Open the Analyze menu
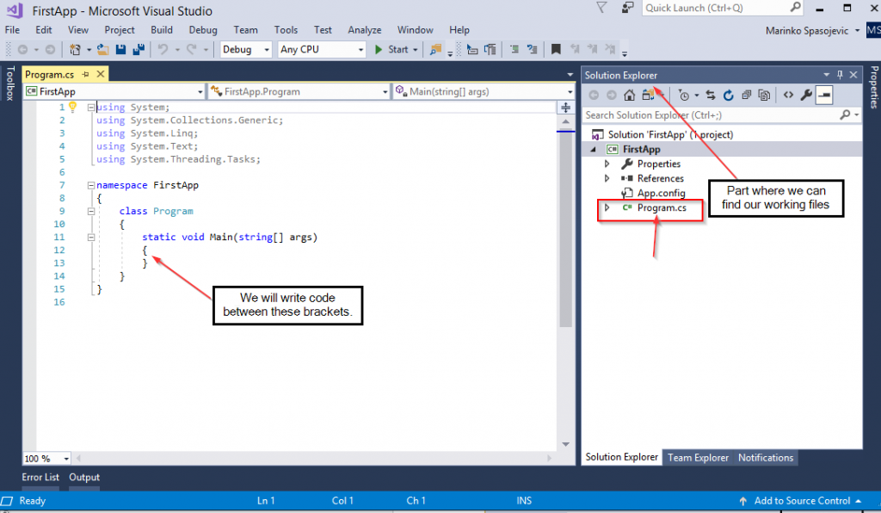881x513 pixels. click(x=364, y=30)
